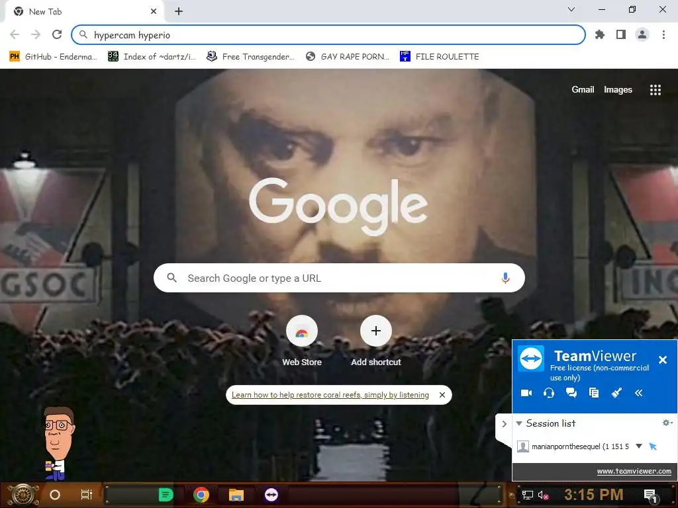Open Chrome from the taskbar

(201, 495)
